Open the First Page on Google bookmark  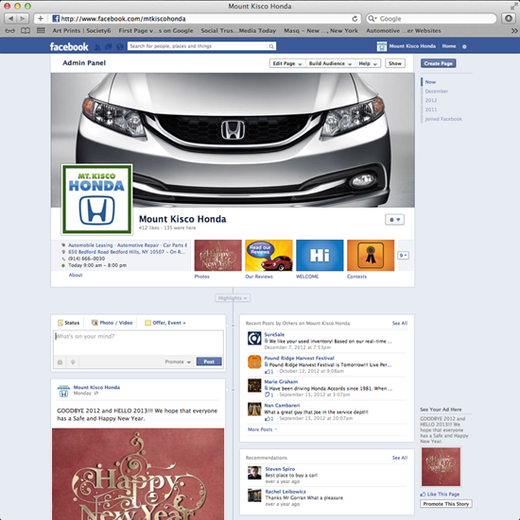click(156, 30)
